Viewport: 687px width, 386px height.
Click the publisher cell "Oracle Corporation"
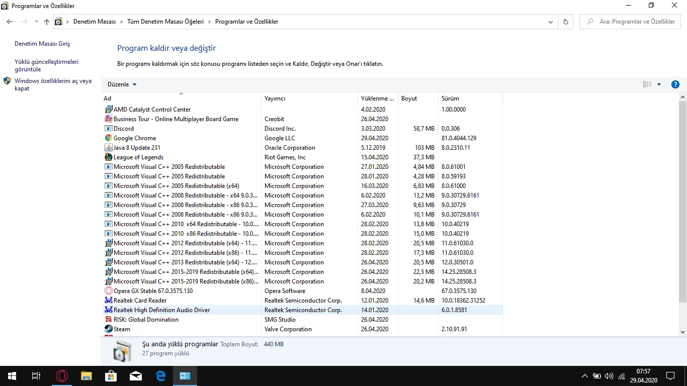pos(290,148)
